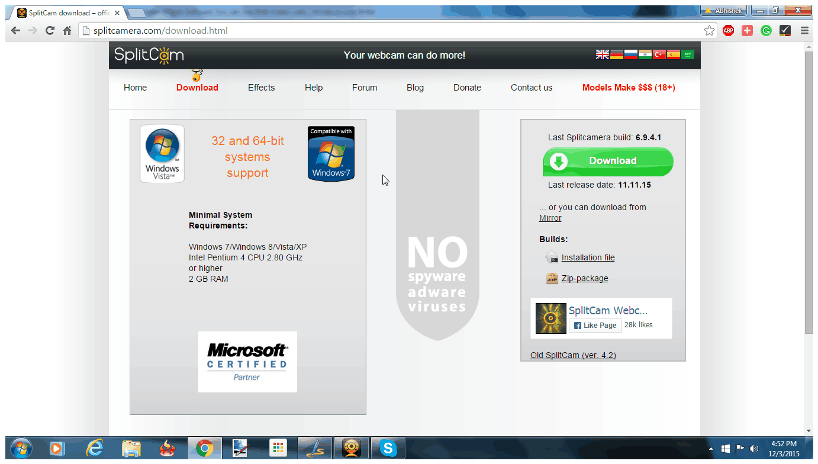Open the Contact us nav item
The height and width of the screenshot is (464, 818).
tap(532, 88)
